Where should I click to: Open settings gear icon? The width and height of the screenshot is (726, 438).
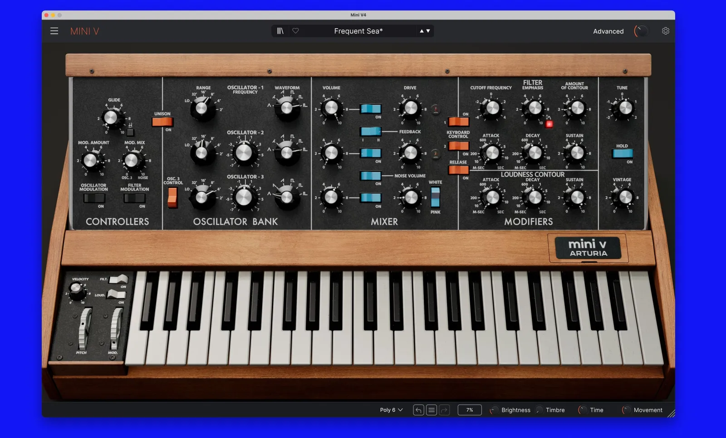[x=666, y=31]
